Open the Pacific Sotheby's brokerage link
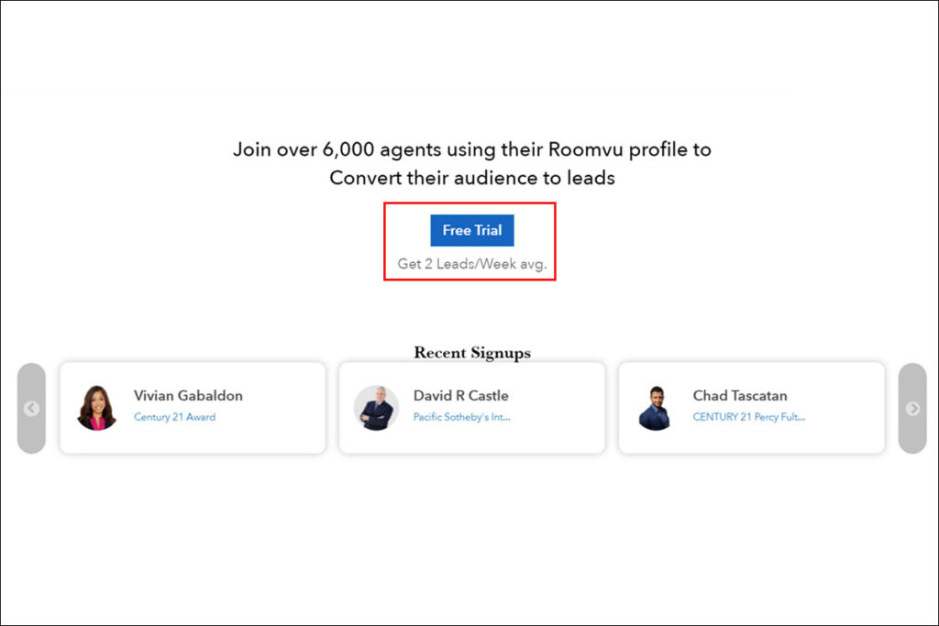Screen dimensions: 939x626 [x=461, y=417]
